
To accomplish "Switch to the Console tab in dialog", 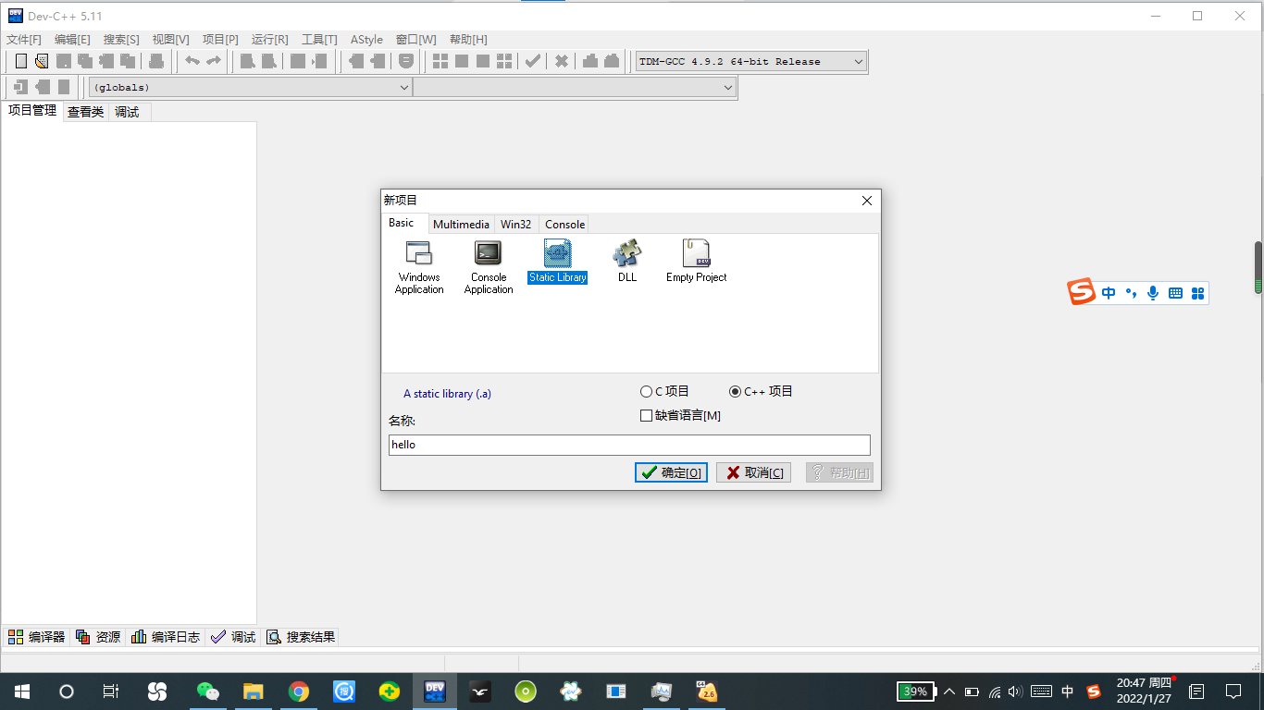I will point(564,225).
